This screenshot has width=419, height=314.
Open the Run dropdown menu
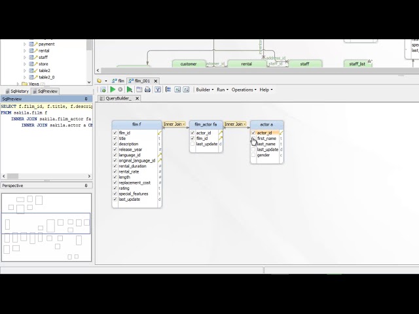point(223,90)
